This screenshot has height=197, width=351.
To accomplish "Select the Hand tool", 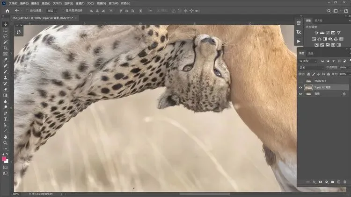I will point(5,137).
